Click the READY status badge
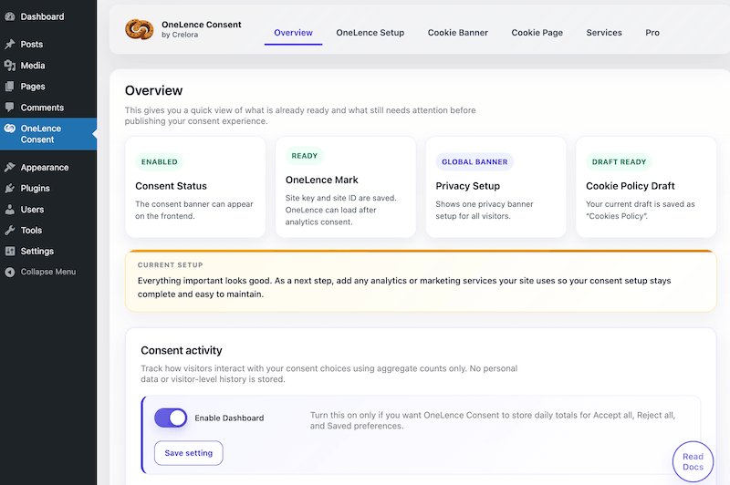 point(305,156)
